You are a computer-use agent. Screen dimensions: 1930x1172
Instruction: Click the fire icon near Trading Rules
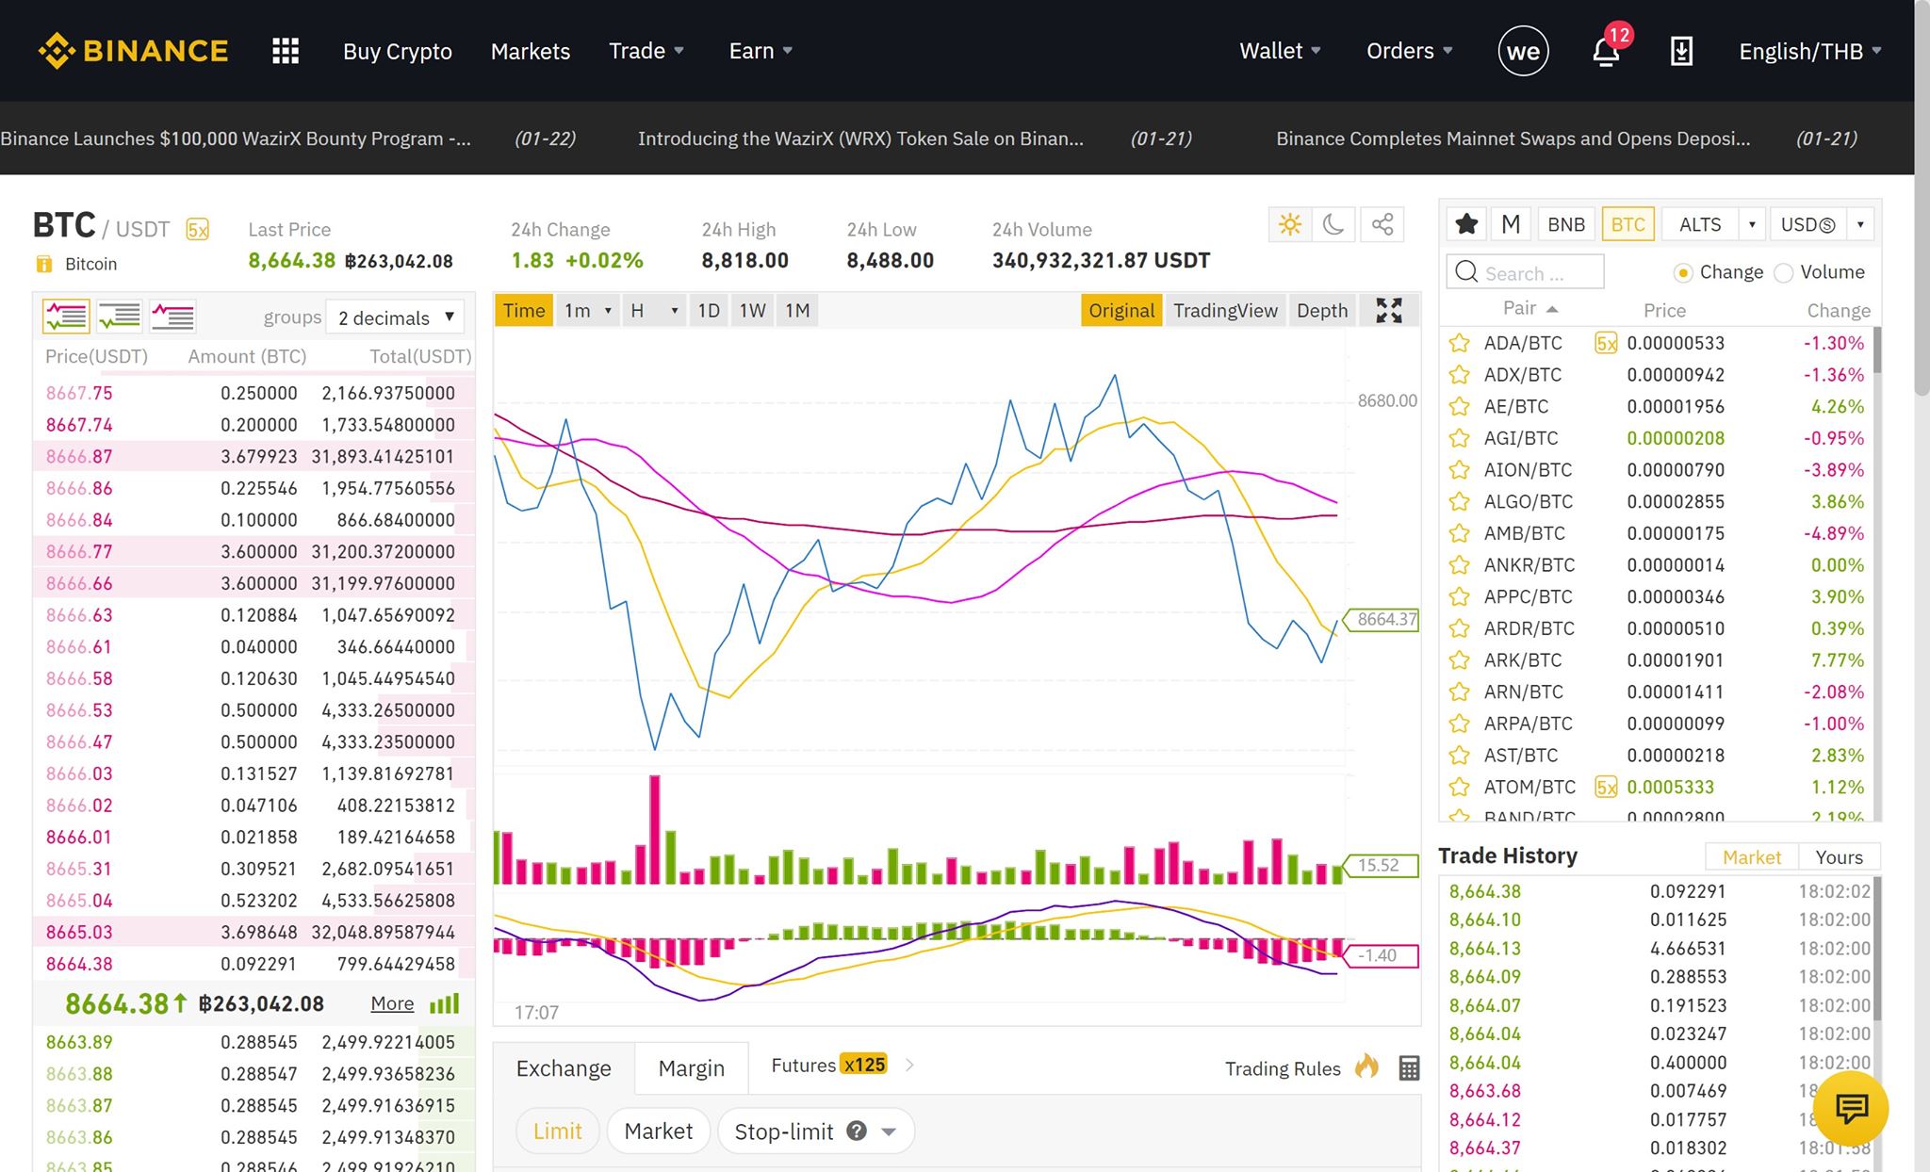(x=1366, y=1066)
